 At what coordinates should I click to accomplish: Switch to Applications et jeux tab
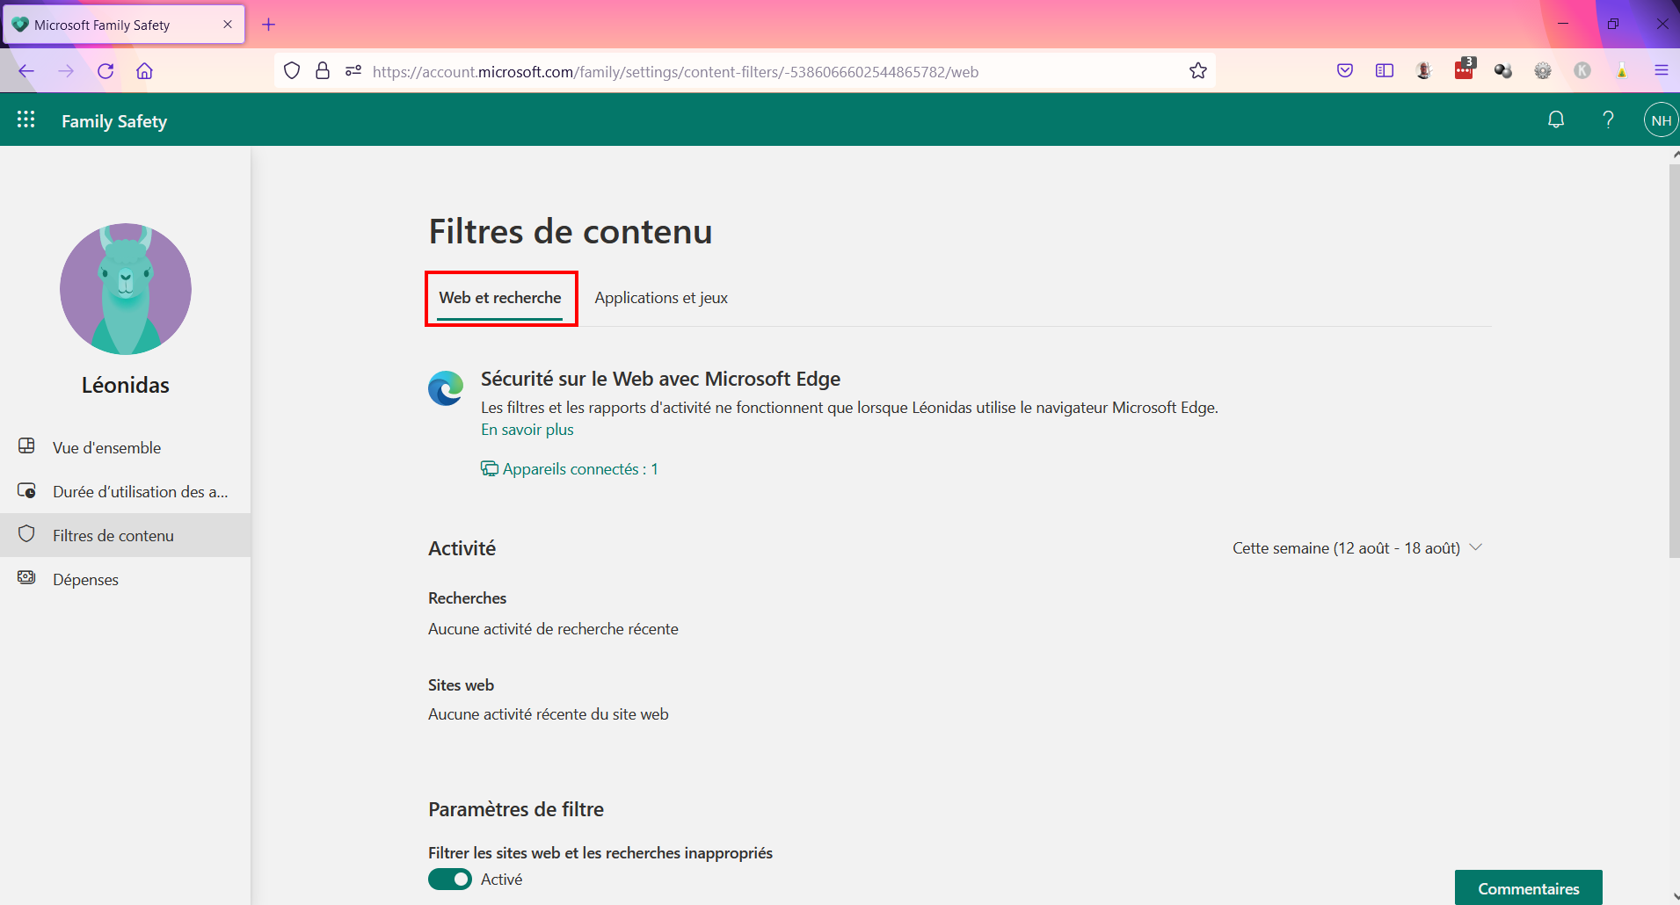(x=661, y=299)
